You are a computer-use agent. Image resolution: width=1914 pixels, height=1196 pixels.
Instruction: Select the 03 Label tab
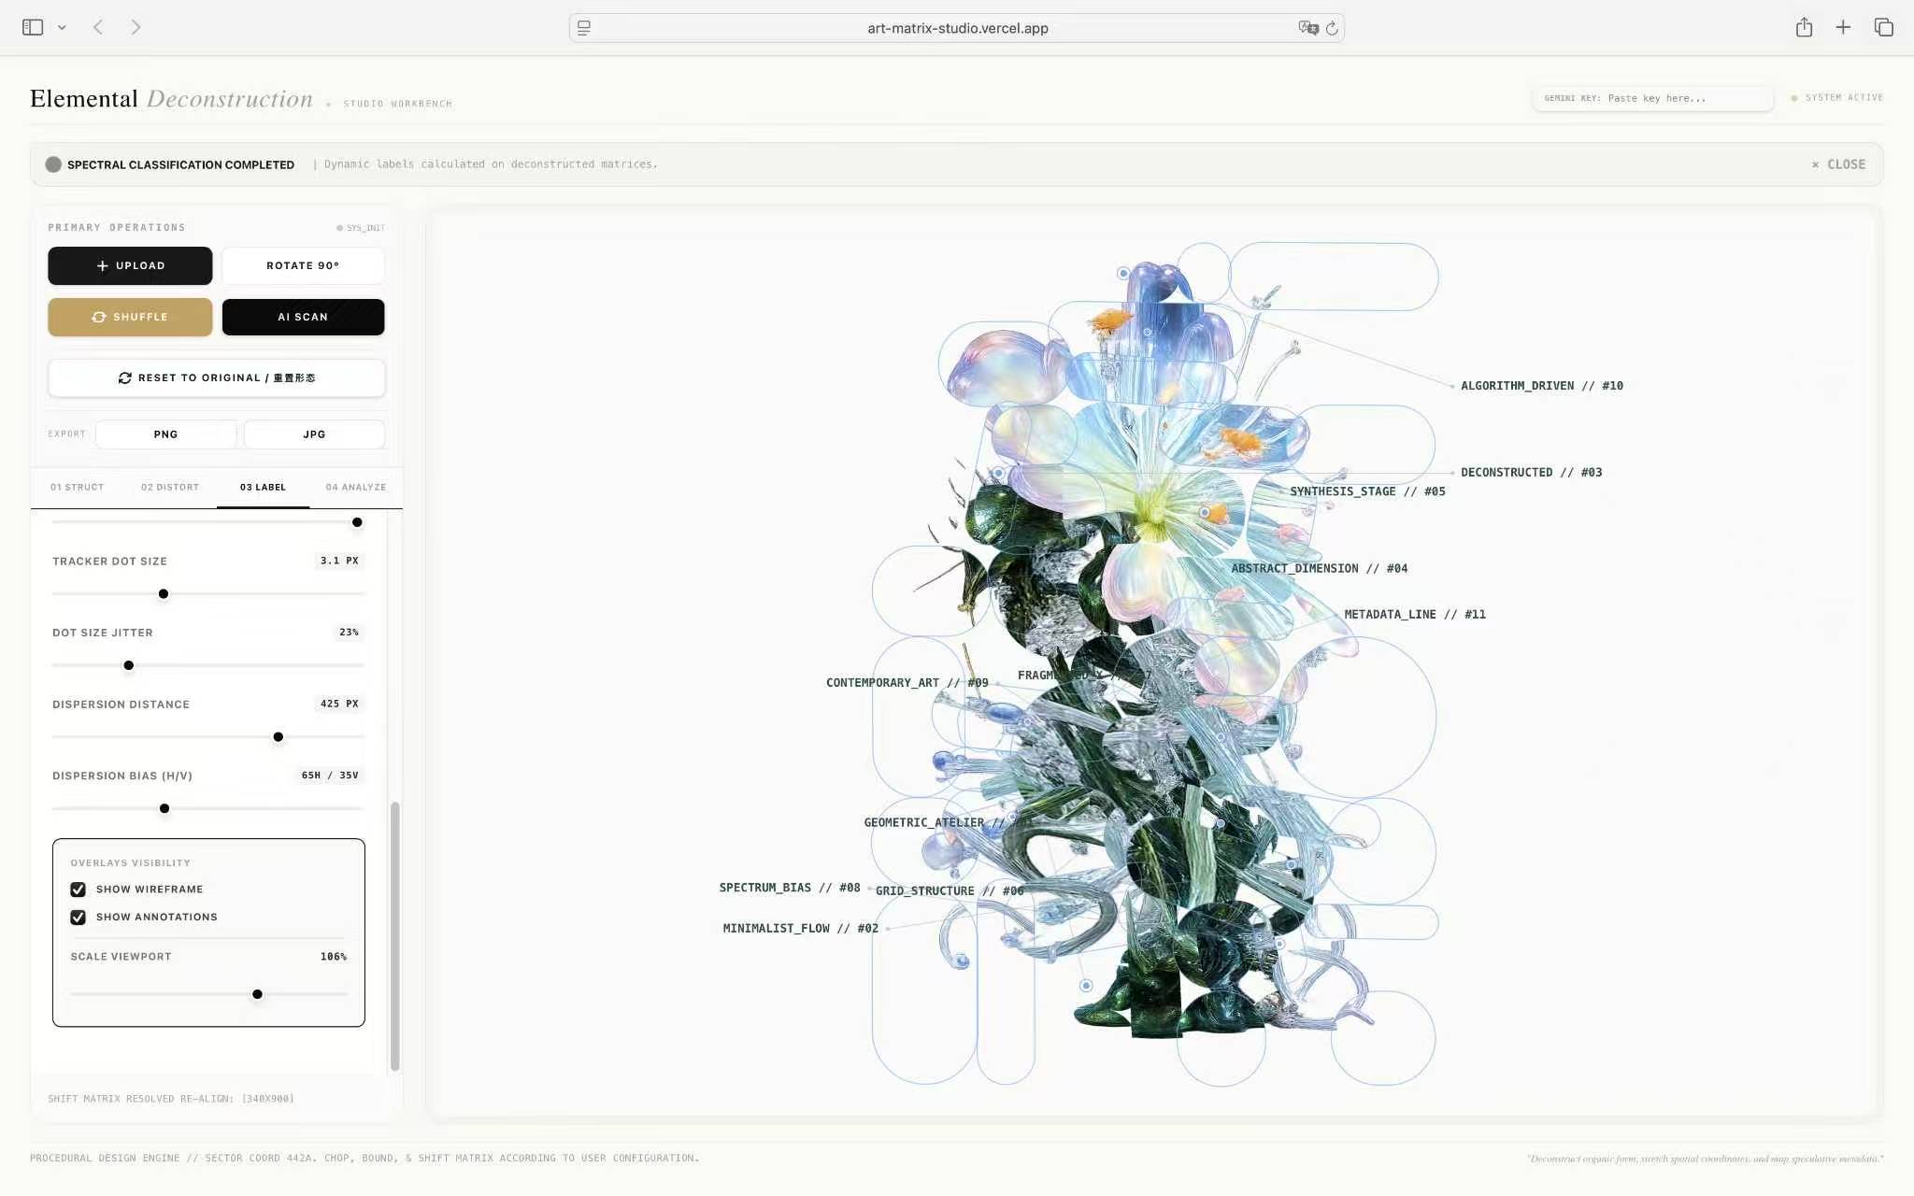pos(263,488)
